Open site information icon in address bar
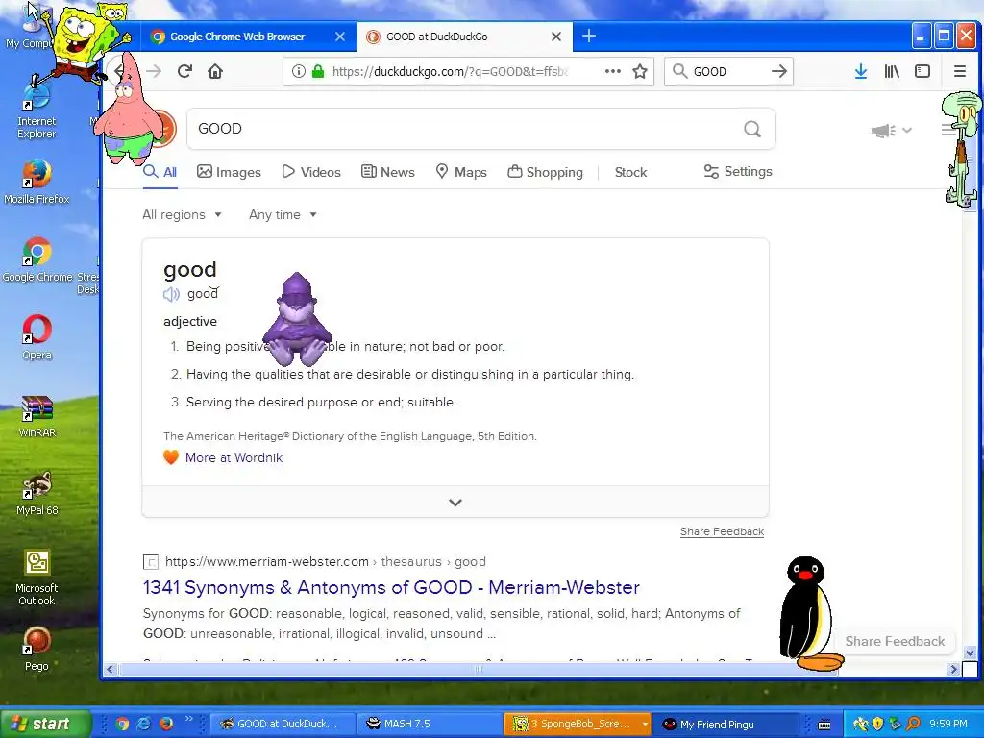Viewport: 984px width, 738px height. (299, 71)
